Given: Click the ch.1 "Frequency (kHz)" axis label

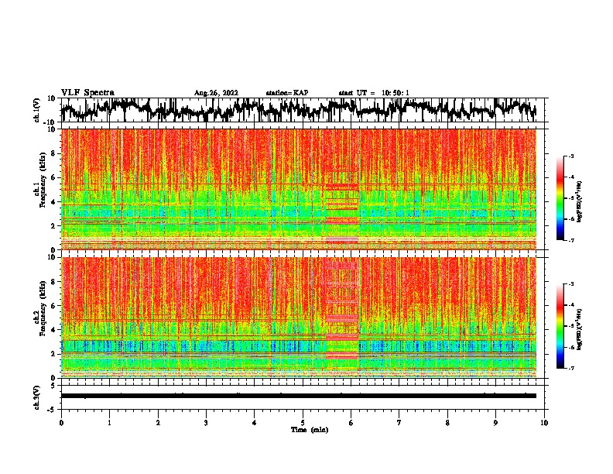Looking at the screenshot, I should (x=43, y=180).
